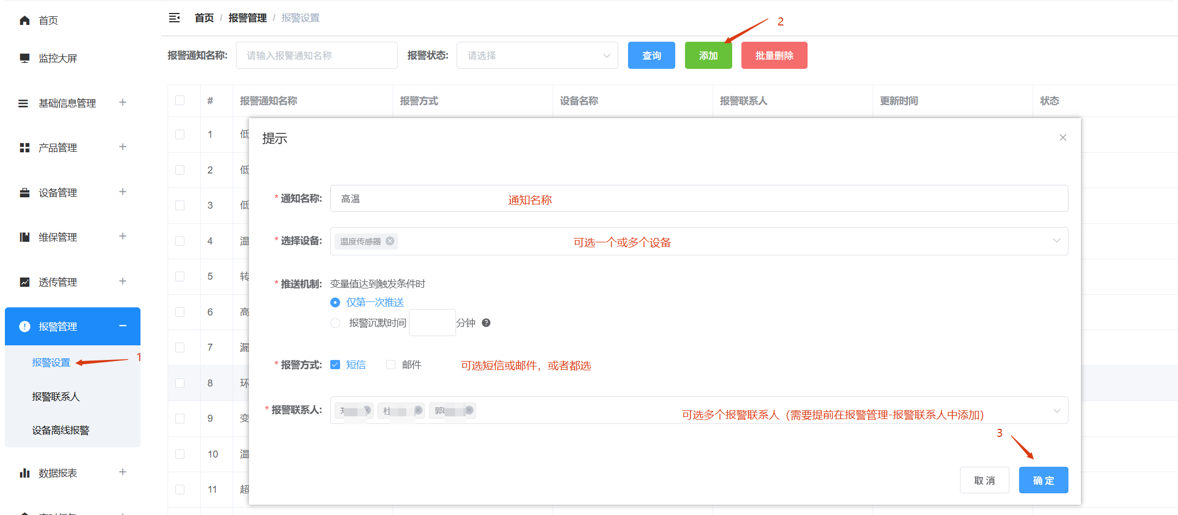Click 确定 to confirm the dialog
This screenshot has height=515, width=1178.
1043,480
